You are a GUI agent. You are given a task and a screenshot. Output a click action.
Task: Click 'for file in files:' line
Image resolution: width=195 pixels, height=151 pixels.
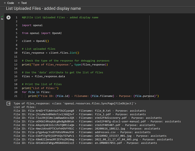pos(36,92)
